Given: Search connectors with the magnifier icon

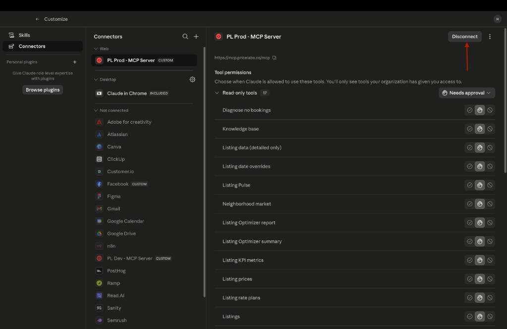Looking at the screenshot, I should 185,37.
